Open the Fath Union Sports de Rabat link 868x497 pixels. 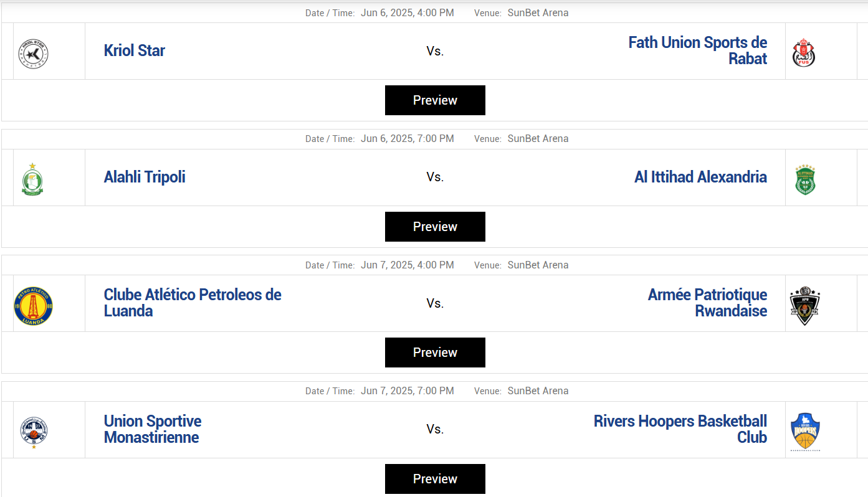click(x=697, y=51)
